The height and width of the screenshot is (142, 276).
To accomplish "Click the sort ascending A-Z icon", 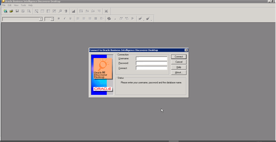I will tap(87, 11).
